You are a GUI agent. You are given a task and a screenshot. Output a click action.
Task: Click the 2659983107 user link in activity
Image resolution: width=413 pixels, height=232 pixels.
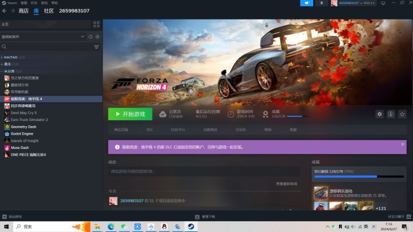coord(132,200)
